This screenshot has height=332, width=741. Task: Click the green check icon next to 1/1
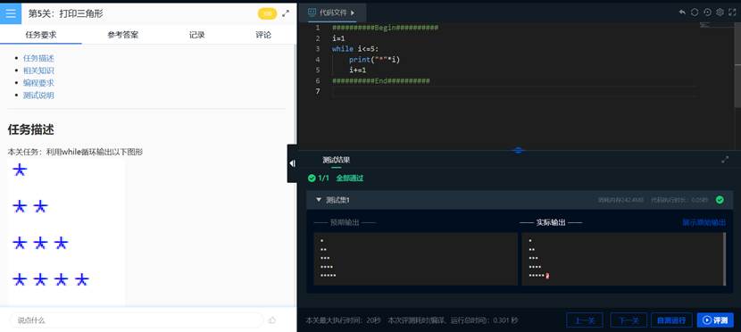click(312, 178)
